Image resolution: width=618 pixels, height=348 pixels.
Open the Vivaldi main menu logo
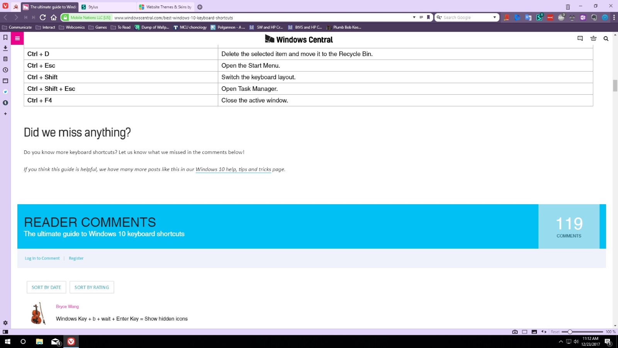tap(5, 6)
